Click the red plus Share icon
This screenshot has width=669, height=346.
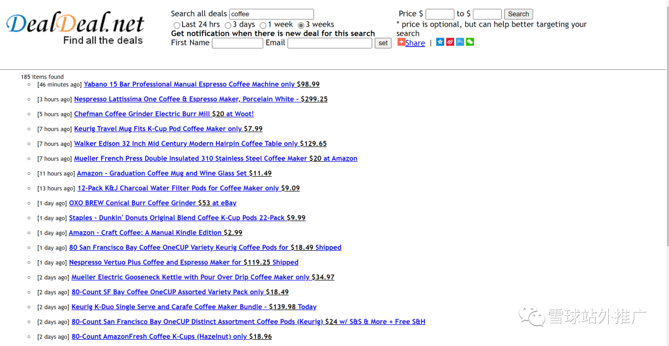click(x=401, y=42)
